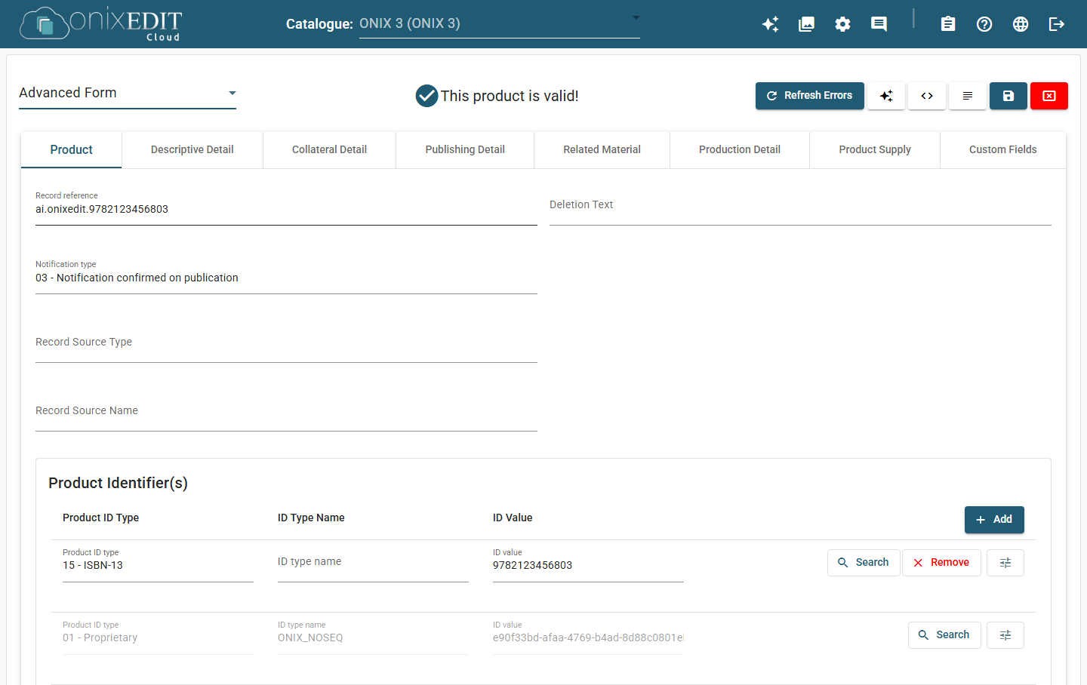
Task: Open Product ID type 15 - ISBN-13 dropdown
Action: (158, 564)
